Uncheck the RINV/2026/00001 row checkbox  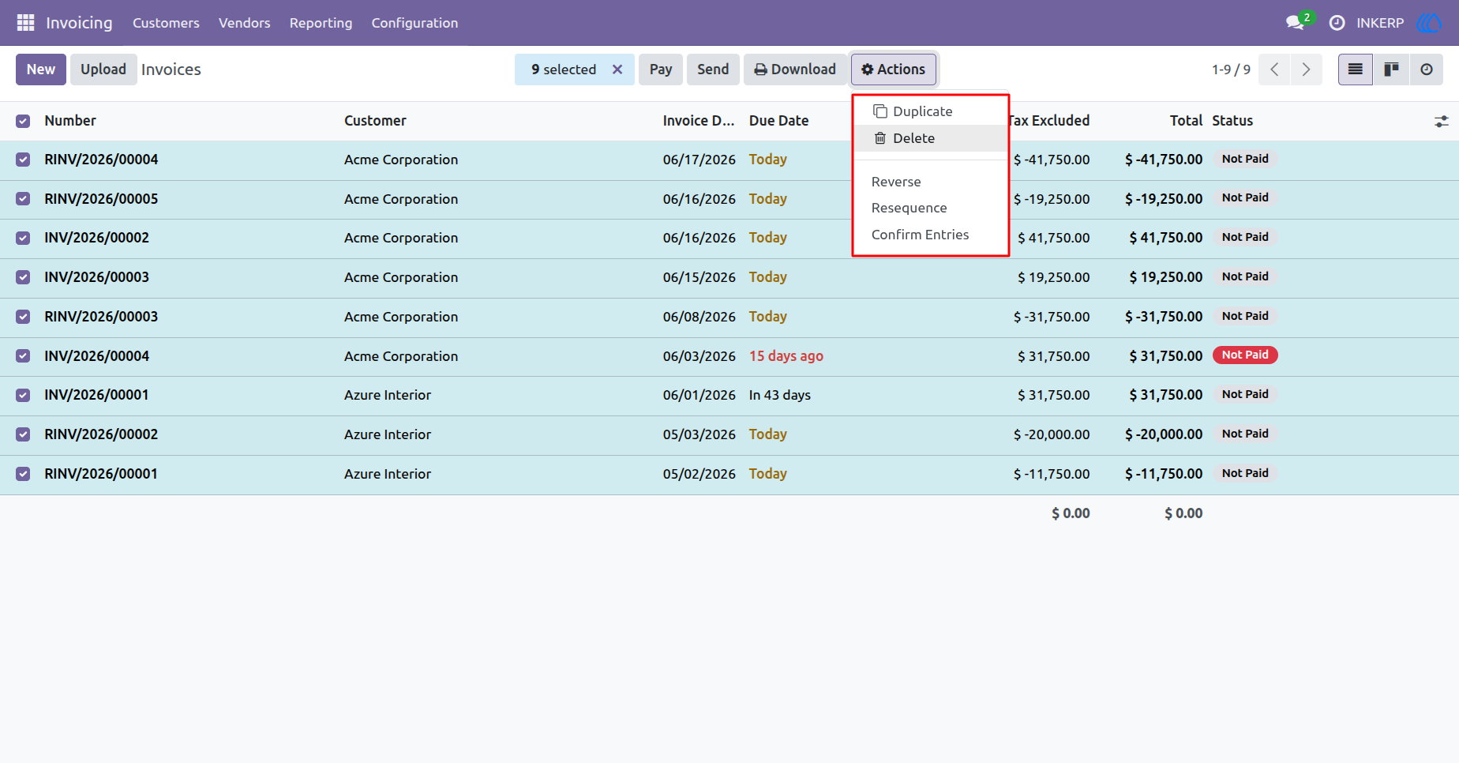pos(23,474)
